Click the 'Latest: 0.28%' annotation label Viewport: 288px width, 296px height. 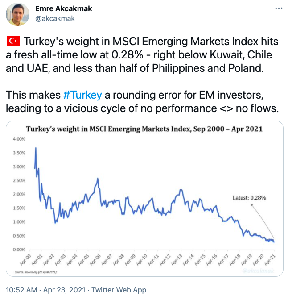[x=249, y=197]
